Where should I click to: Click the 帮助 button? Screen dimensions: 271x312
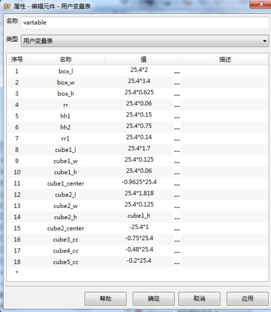[105, 299]
